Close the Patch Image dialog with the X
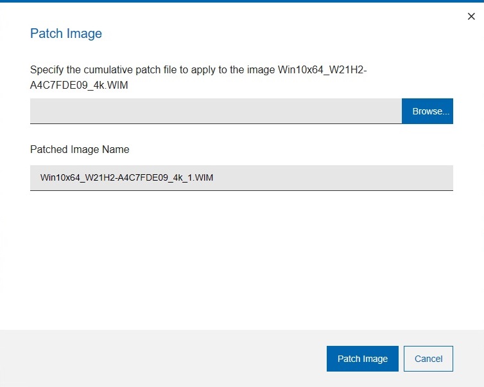The image size is (484, 387). pos(471,17)
